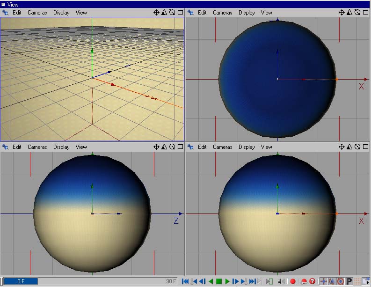The image size is (371, 287).
Task: Open the View menu in bottom-right view
Action: pyautogui.click(x=267, y=147)
